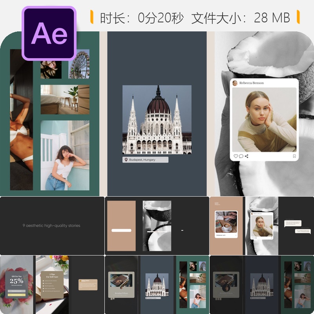Image resolution: width=314 pixels, height=314 pixels.
Task: Toggle the third checkmark on the Self Care list
Action: (x=43, y=286)
